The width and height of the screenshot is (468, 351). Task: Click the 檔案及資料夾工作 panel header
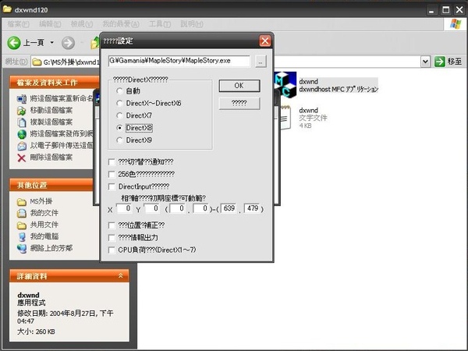tap(54, 83)
